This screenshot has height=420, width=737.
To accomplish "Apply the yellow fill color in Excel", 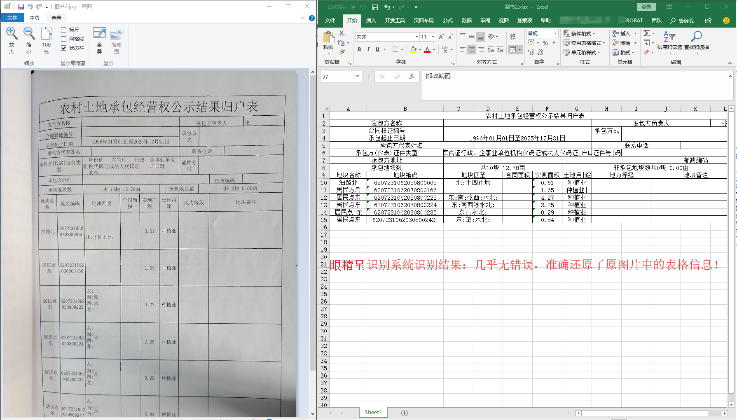I will coord(413,49).
